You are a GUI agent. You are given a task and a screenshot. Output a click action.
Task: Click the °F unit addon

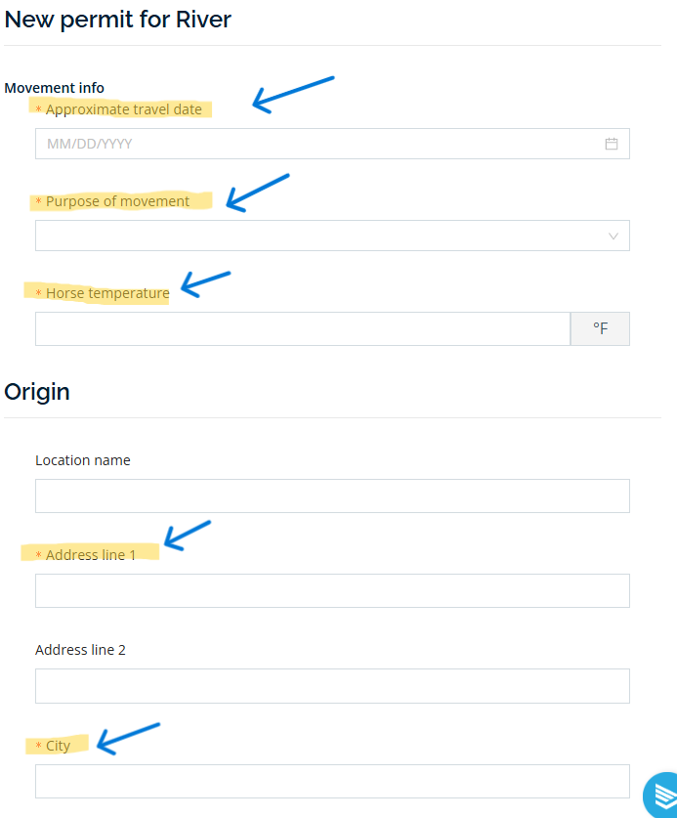600,328
